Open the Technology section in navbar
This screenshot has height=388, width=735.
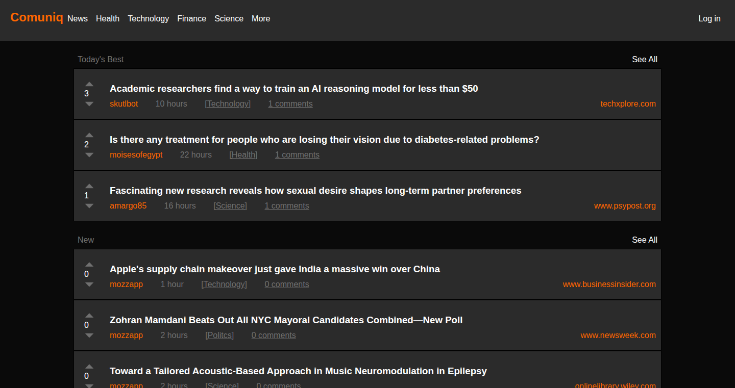[148, 18]
